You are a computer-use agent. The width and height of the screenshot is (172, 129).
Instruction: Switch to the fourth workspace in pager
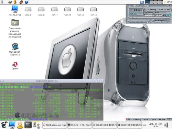[161, 2]
